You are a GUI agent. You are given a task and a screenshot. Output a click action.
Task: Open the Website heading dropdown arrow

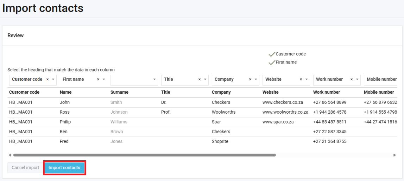[x=307, y=80]
